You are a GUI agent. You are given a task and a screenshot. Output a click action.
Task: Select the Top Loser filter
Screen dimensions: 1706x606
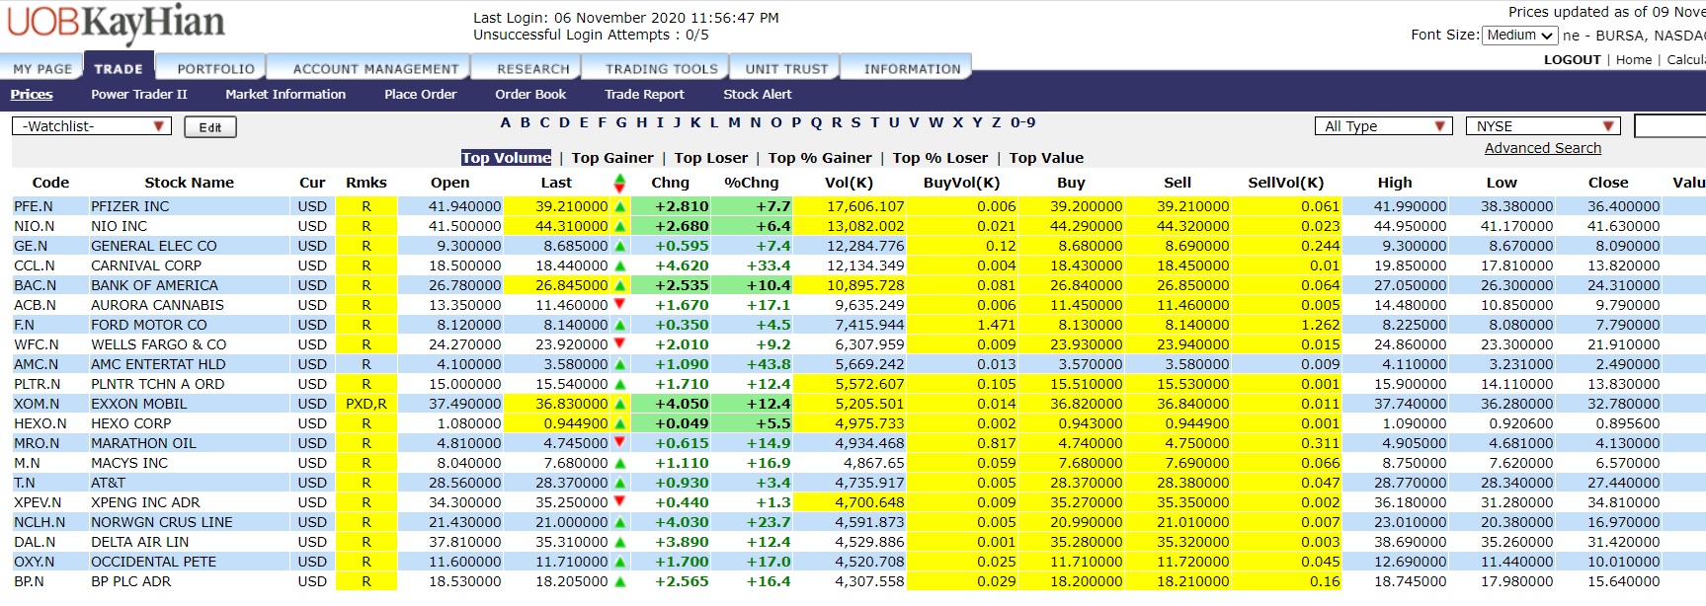711,158
